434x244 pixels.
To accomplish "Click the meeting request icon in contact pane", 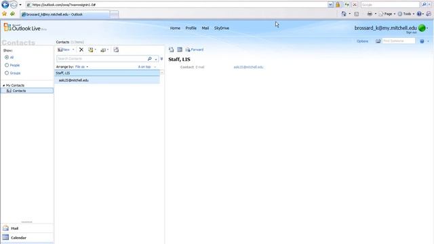I will tap(180, 49).
